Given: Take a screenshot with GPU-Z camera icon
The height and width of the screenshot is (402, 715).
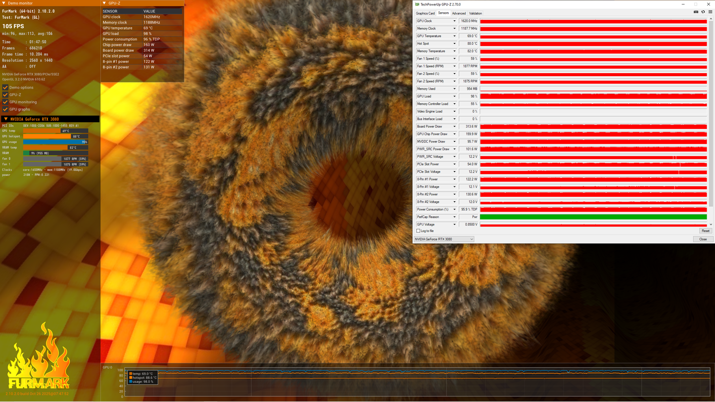Looking at the screenshot, I should [x=696, y=12].
